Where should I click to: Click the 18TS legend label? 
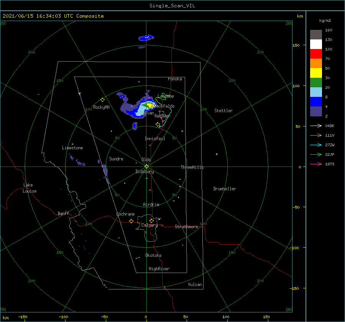(x=330, y=164)
